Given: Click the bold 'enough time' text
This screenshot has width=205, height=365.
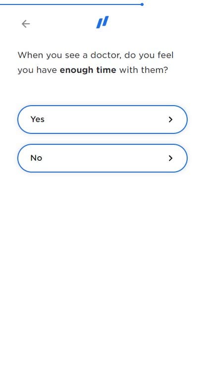Looking at the screenshot, I should pos(88,70).
